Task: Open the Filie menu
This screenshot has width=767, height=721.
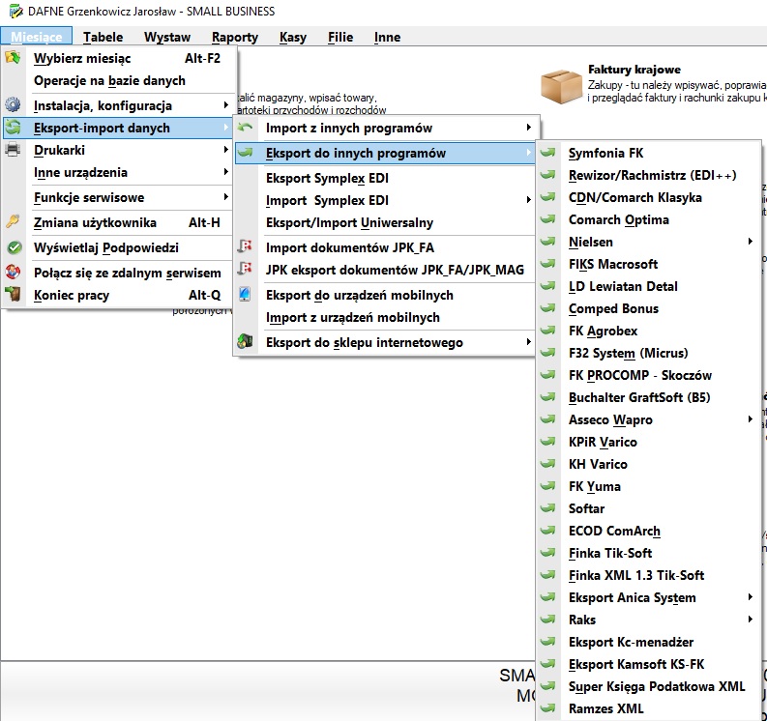Action: coord(340,37)
